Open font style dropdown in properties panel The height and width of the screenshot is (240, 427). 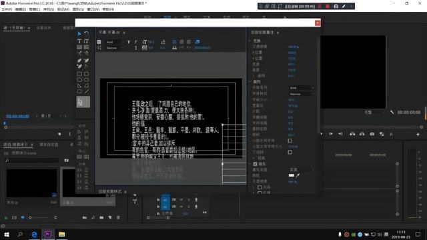[x=302, y=94]
